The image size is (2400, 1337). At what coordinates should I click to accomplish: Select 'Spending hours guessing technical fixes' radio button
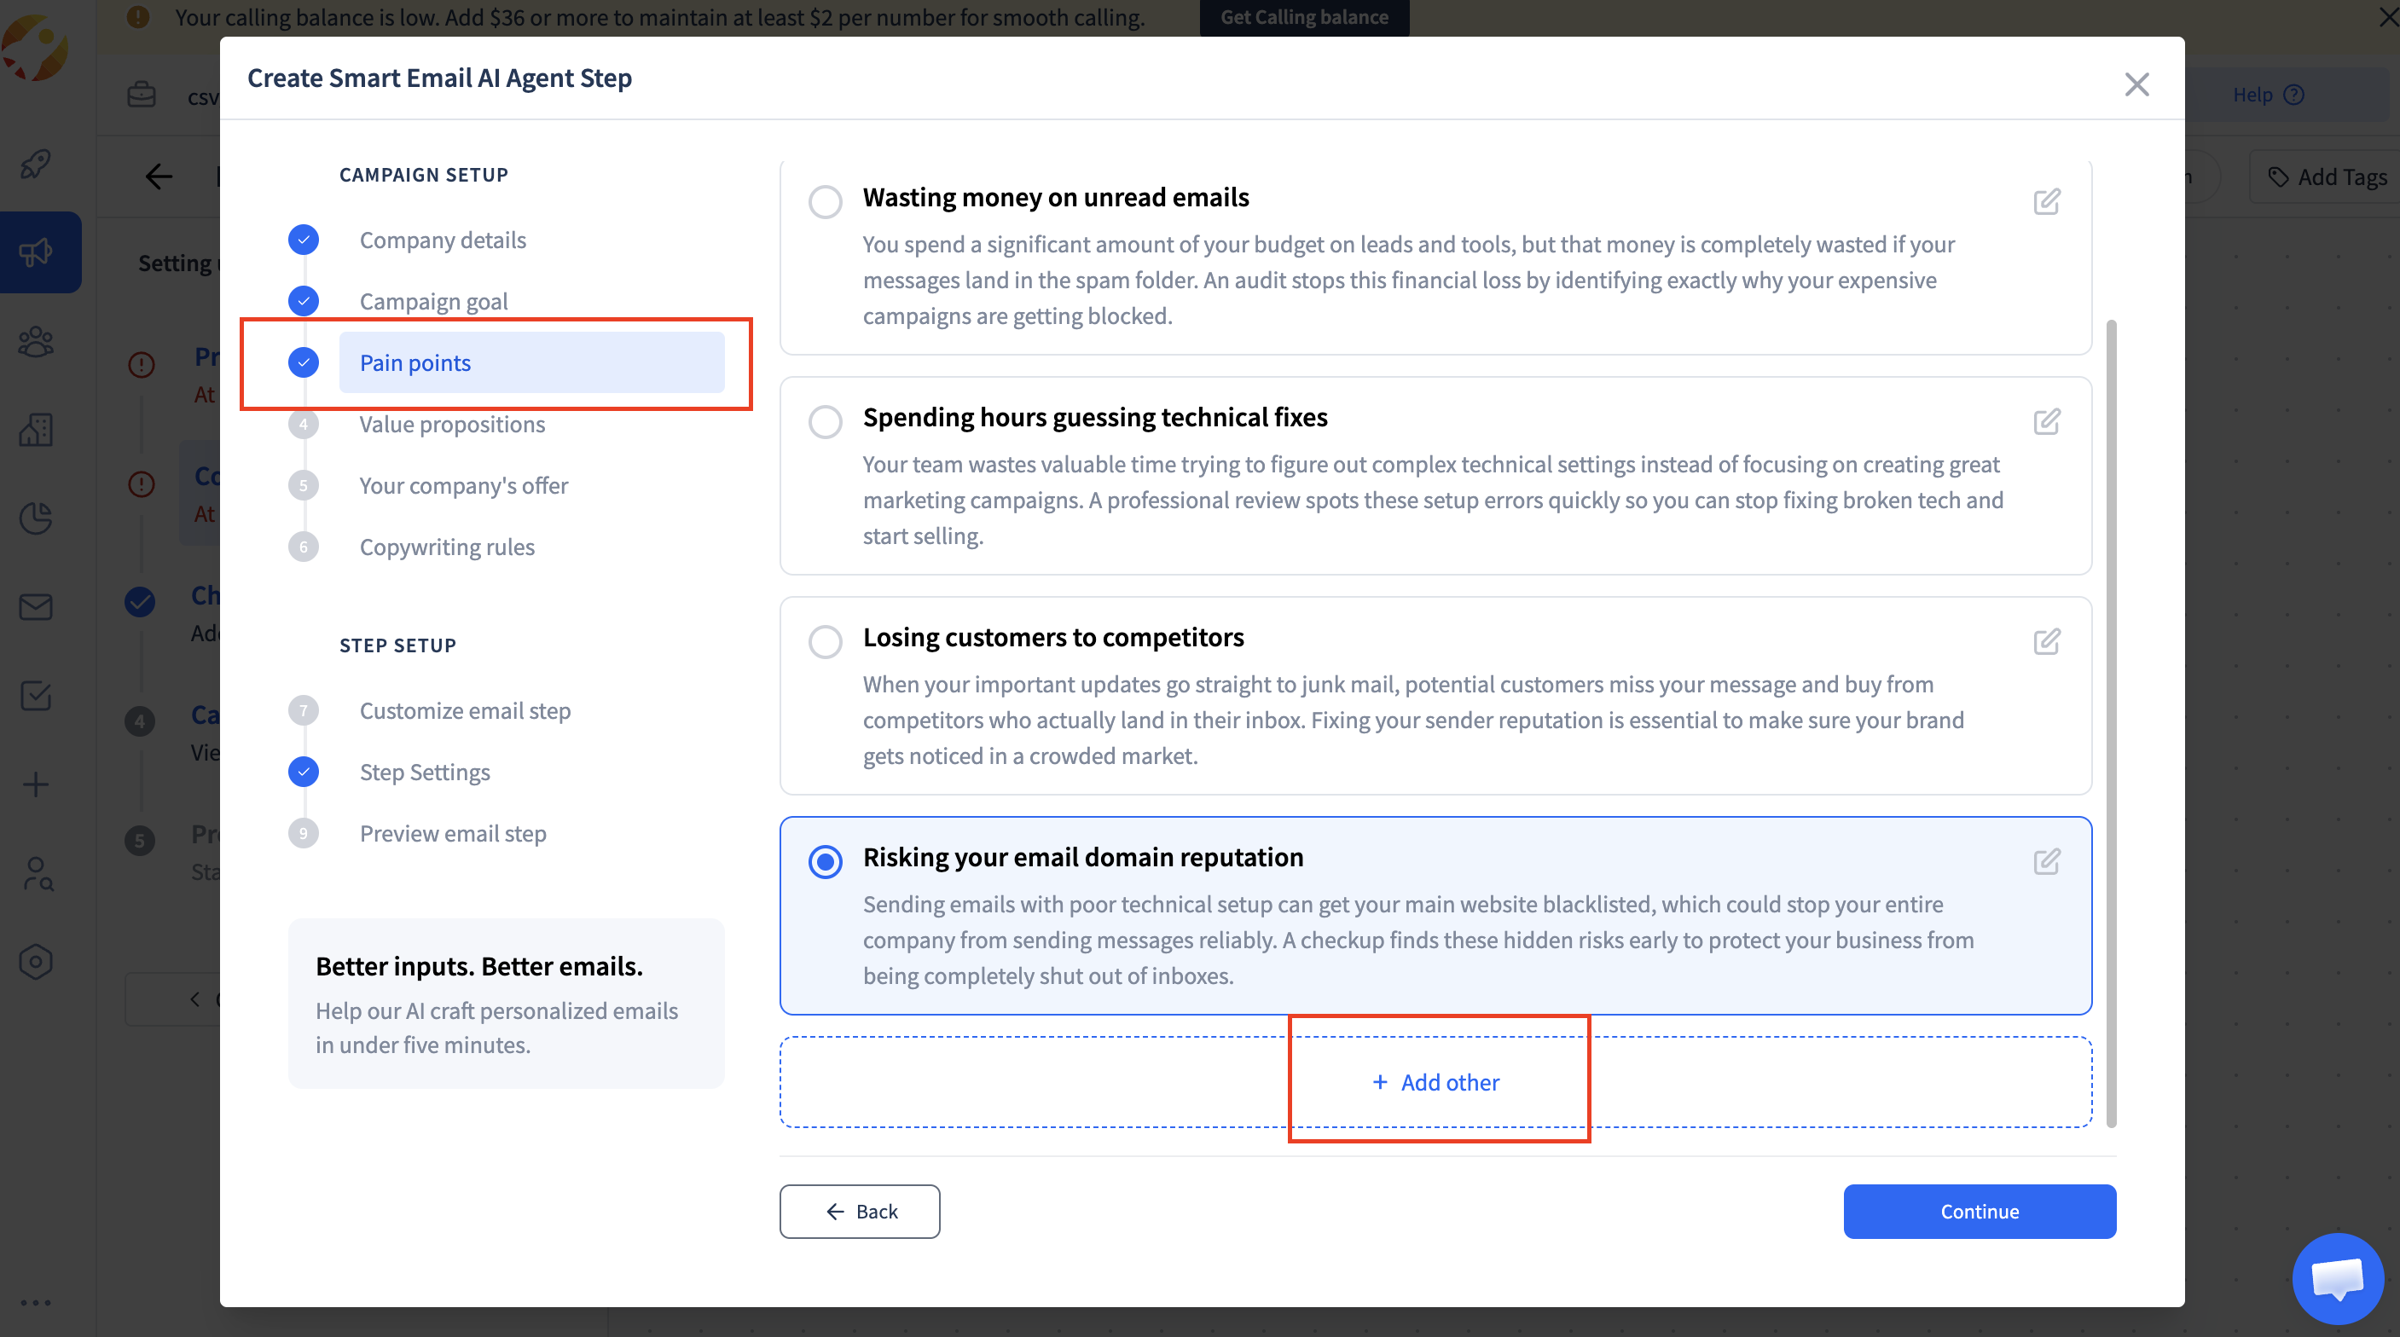click(x=825, y=421)
